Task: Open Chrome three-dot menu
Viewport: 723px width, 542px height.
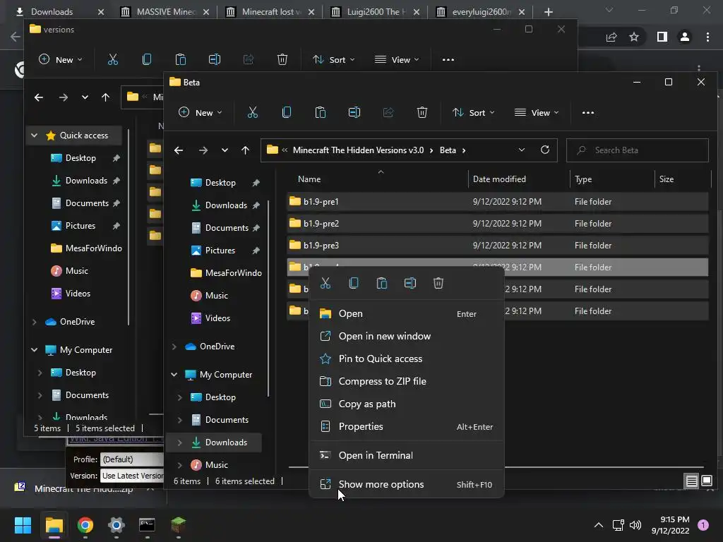Action: [x=707, y=37]
